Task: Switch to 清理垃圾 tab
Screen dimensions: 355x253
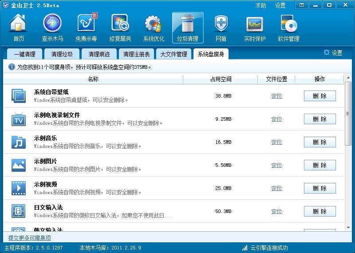Action: click(62, 54)
